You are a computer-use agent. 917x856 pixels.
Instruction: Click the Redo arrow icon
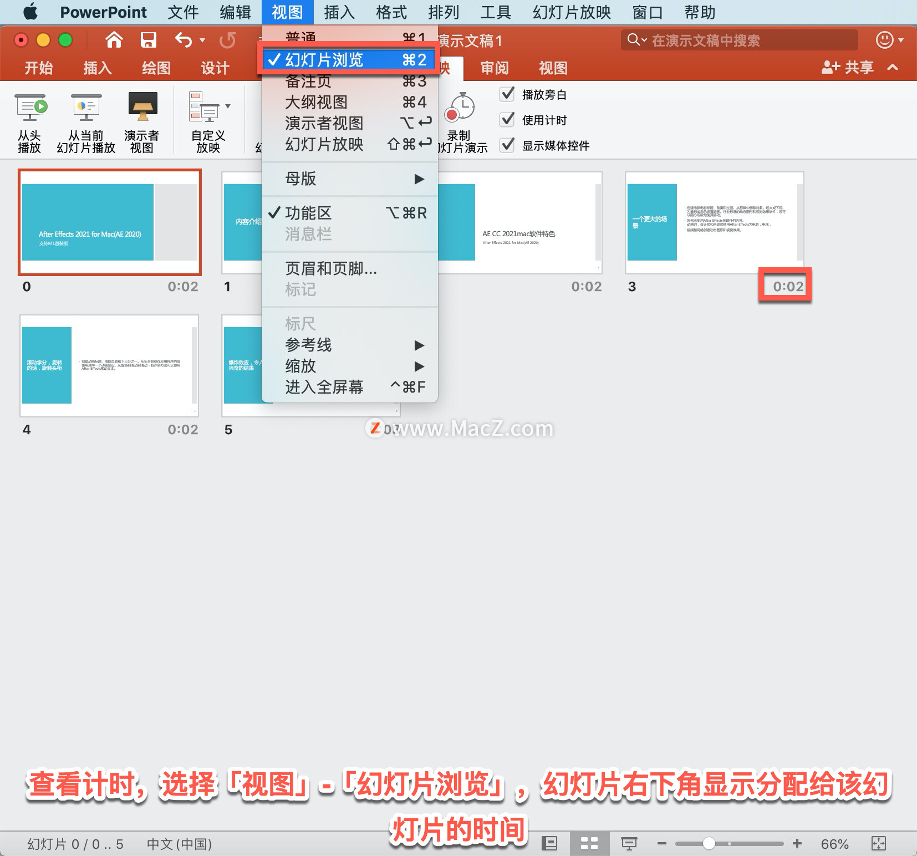(x=227, y=40)
